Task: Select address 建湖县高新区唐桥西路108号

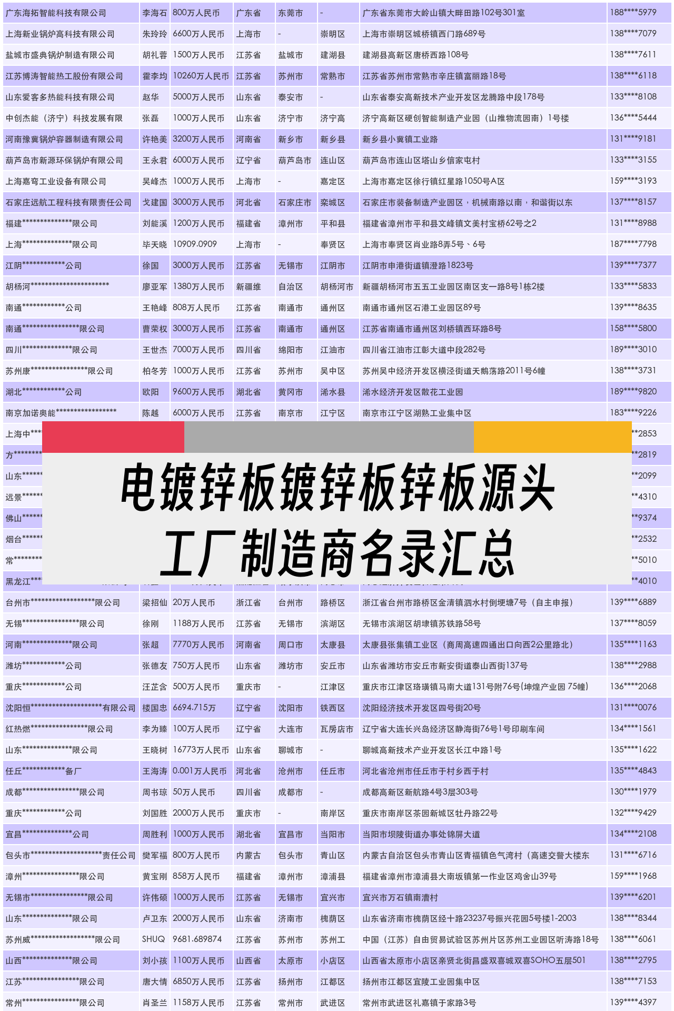Action: (x=415, y=55)
